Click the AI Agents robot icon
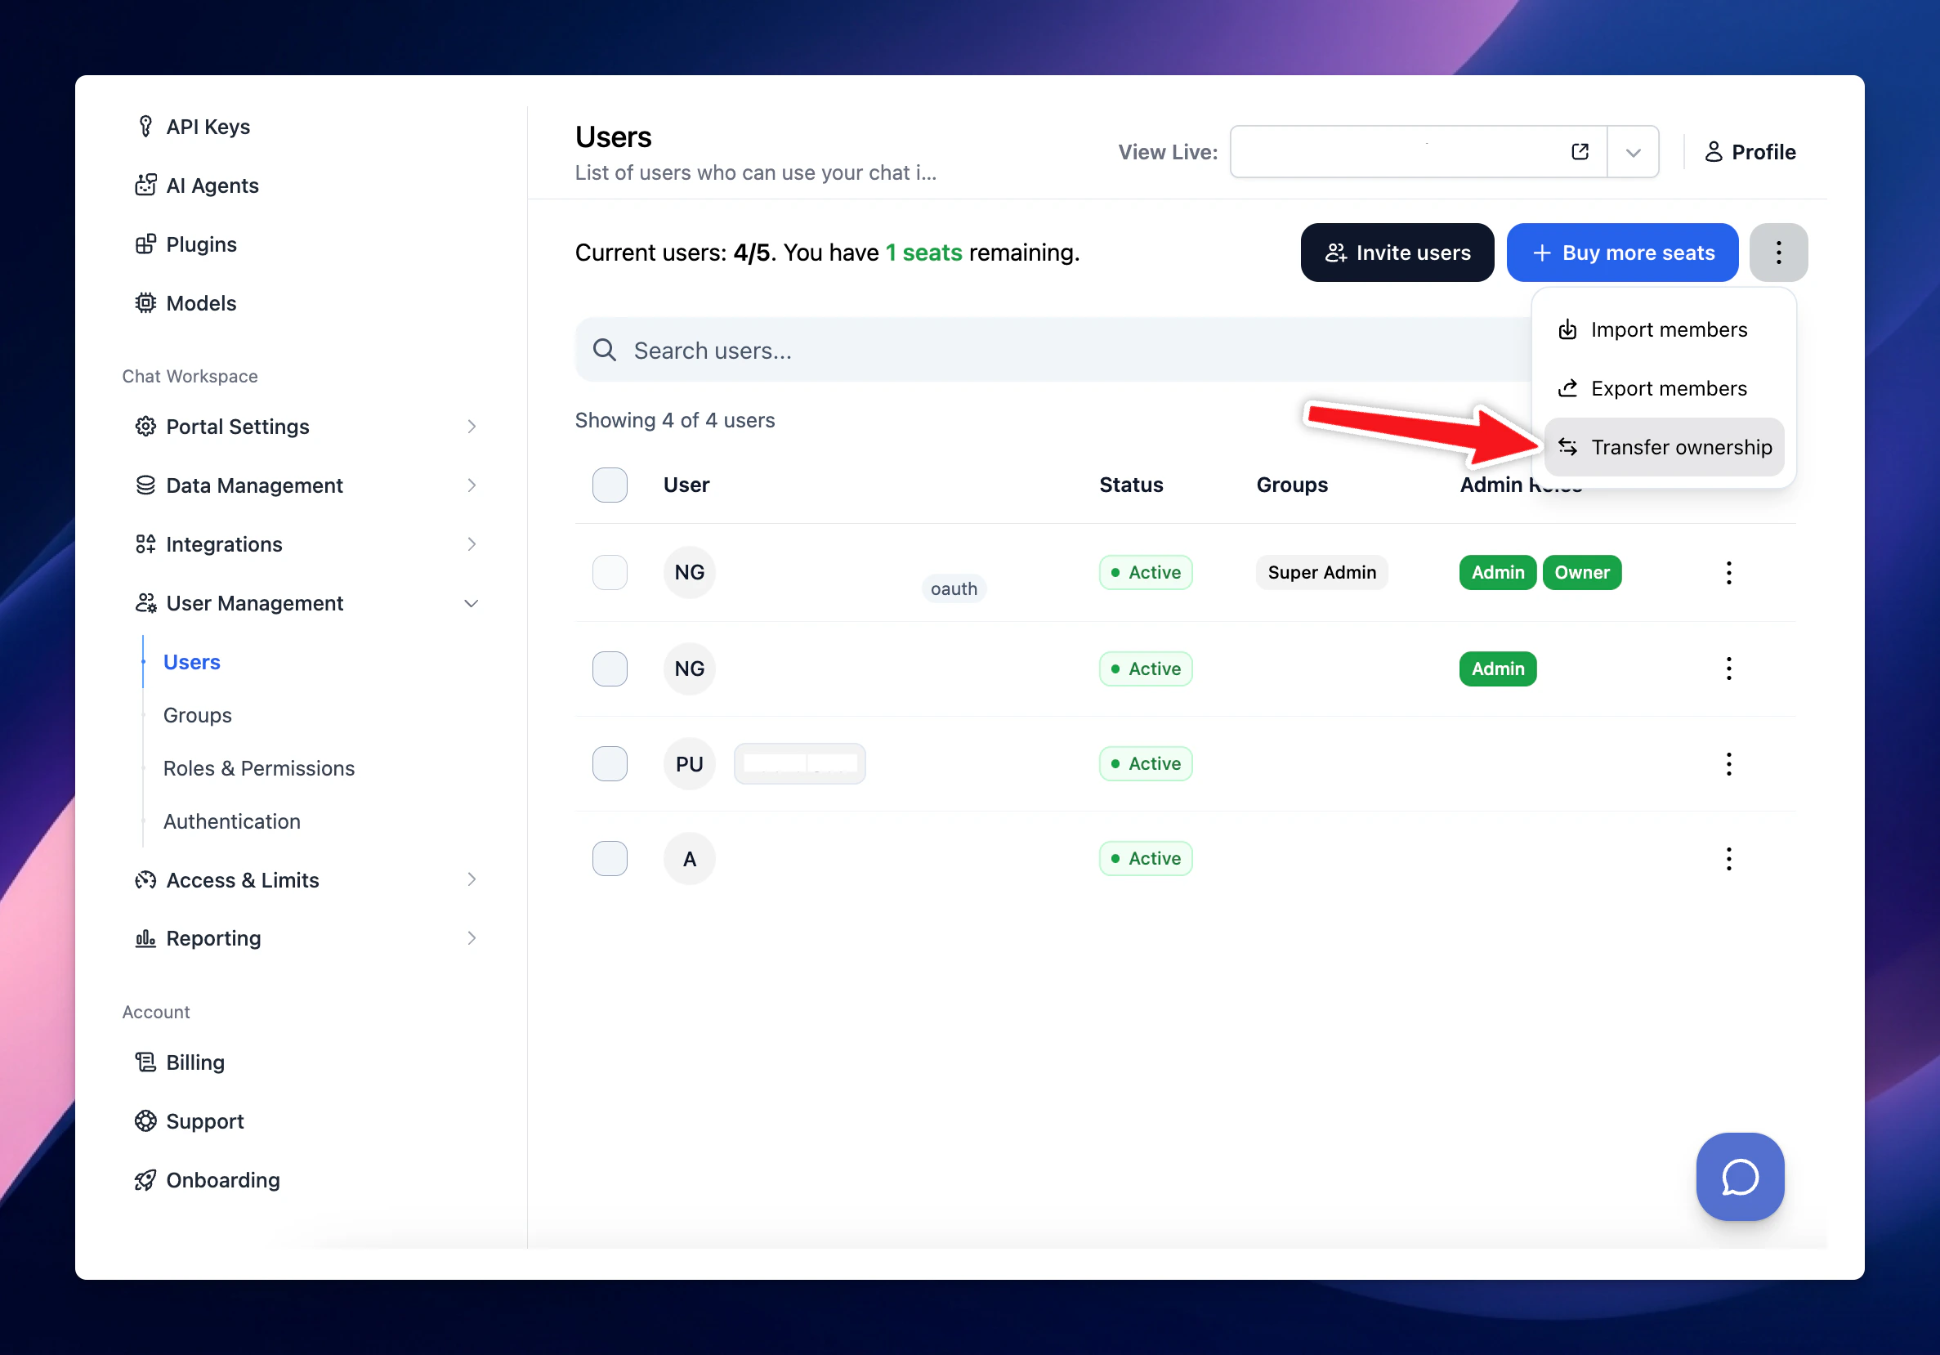1940x1355 pixels. coord(145,185)
